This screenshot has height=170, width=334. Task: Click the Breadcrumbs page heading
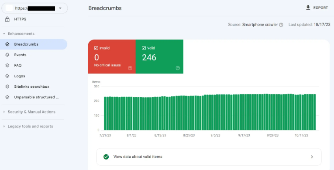click(x=105, y=8)
